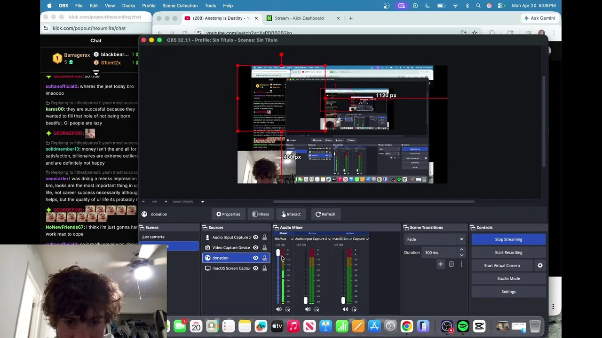Open virtual camera gear settings
This screenshot has width=602, height=338.
tap(540, 266)
